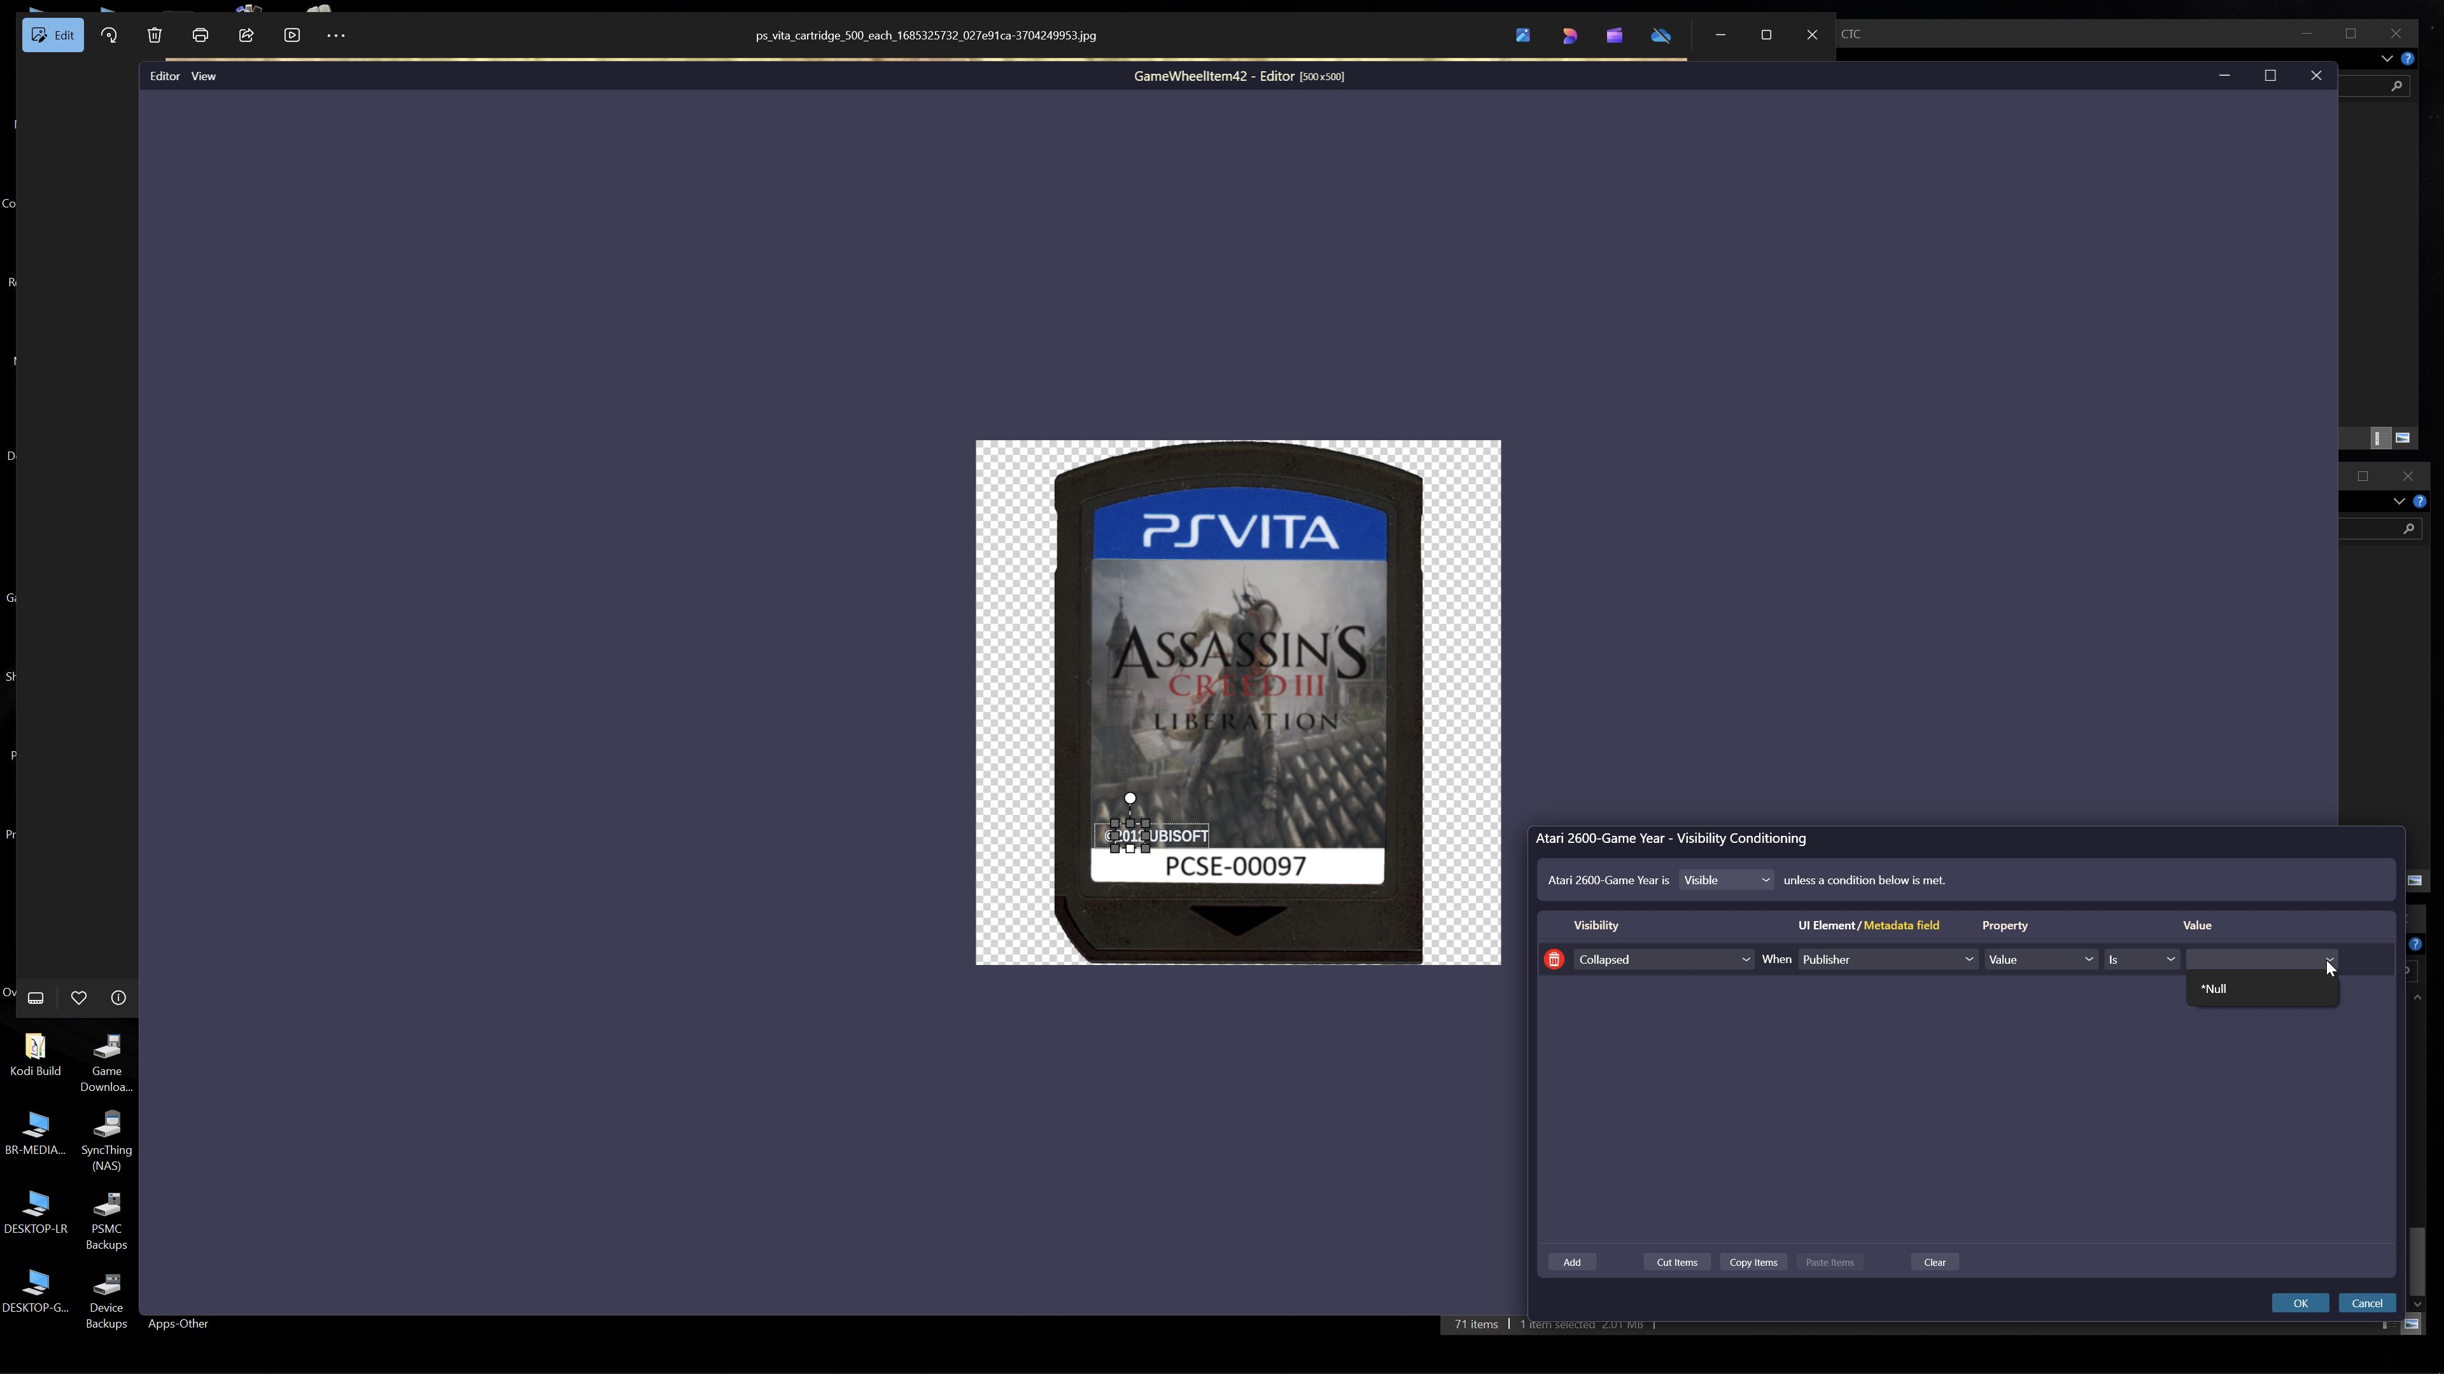Expand the ribbon chevron in lower explorer window

pyautogui.click(x=2398, y=501)
